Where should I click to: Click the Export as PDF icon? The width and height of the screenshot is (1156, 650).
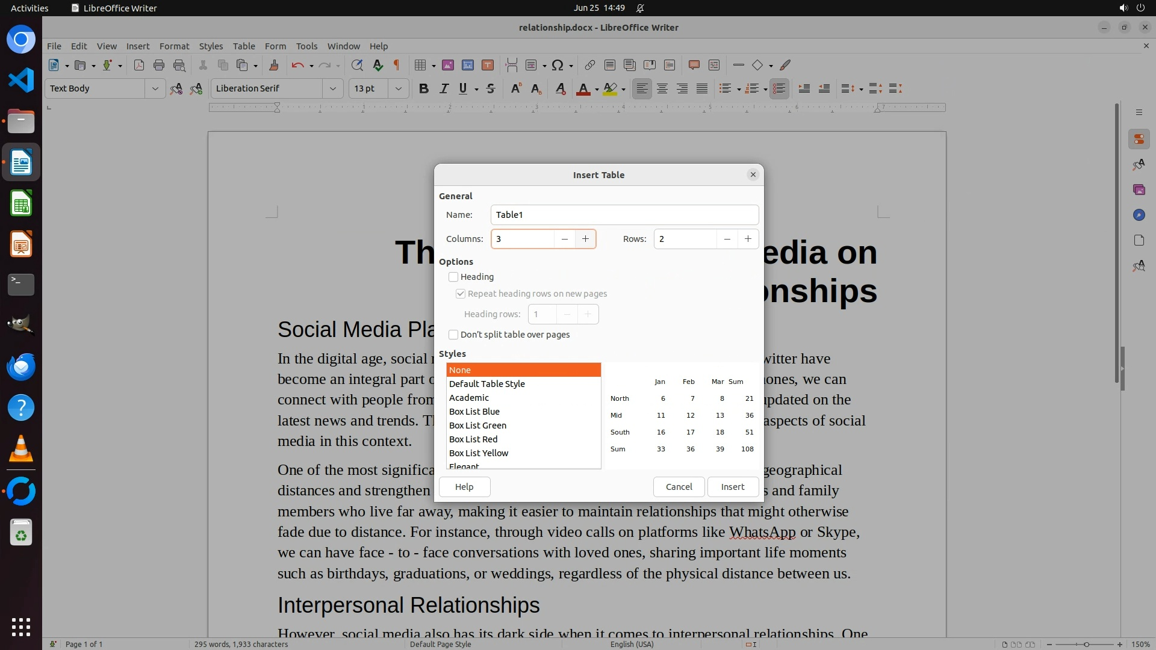pyautogui.click(x=139, y=65)
